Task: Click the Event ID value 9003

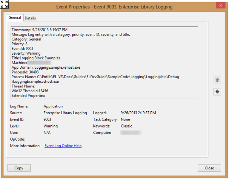Action: coord(47,119)
